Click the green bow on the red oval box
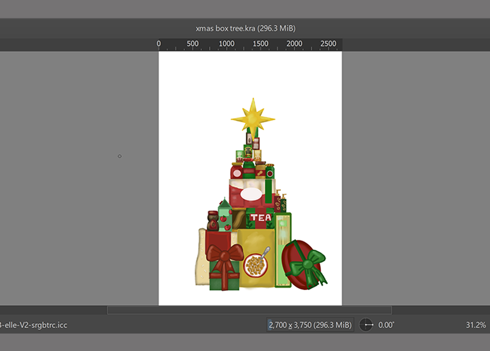490x351 pixels. click(308, 263)
